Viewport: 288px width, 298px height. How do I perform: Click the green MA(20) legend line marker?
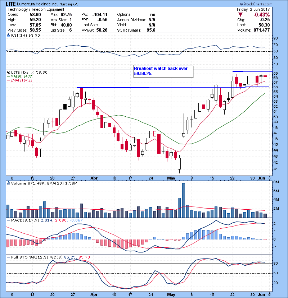[x=8, y=76]
